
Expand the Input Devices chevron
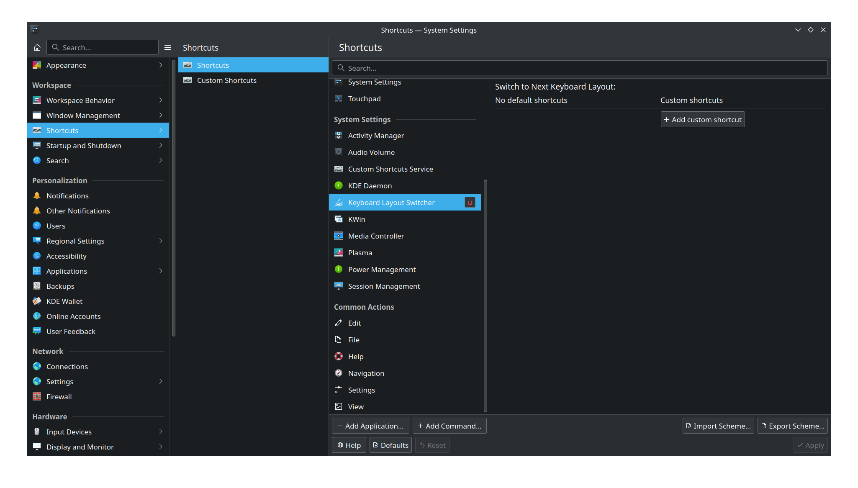click(161, 432)
